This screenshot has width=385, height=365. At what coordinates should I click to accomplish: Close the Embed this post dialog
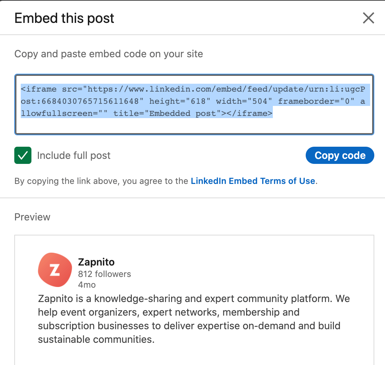pyautogui.click(x=368, y=18)
